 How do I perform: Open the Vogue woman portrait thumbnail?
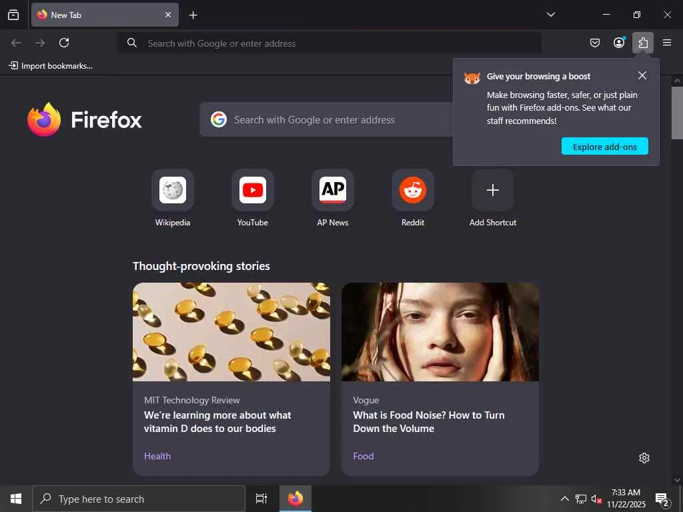tap(440, 332)
